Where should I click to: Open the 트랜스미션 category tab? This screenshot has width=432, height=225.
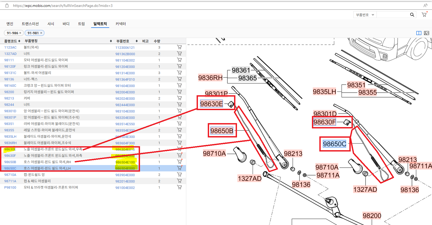[30, 24]
